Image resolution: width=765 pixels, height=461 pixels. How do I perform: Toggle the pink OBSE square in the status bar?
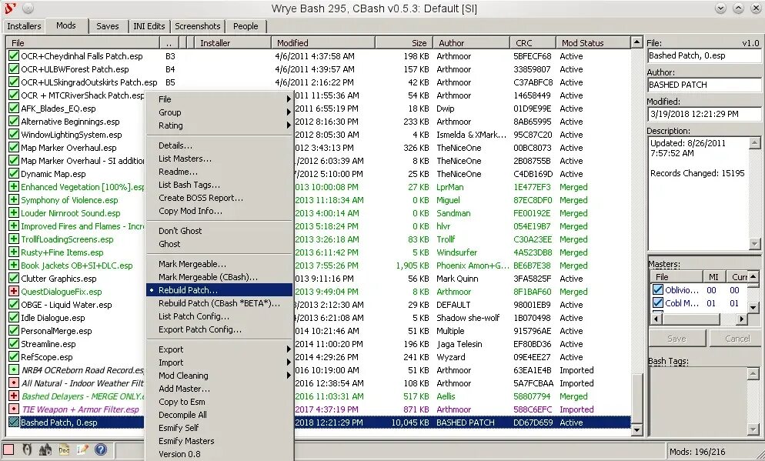[x=8, y=449]
